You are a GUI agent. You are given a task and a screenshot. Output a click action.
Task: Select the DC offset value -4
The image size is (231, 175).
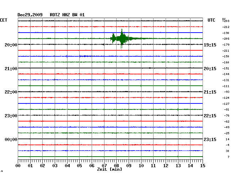pyautogui.click(x=227, y=145)
